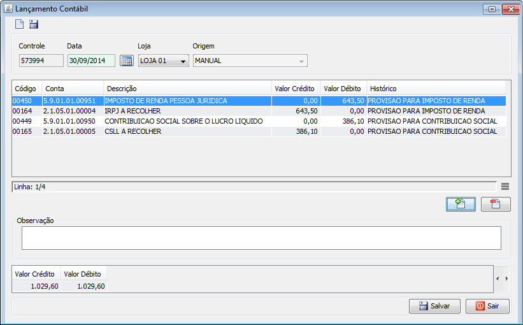Click the remove entry line icon button
Image resolution: width=523 pixels, height=325 pixels.
496,204
